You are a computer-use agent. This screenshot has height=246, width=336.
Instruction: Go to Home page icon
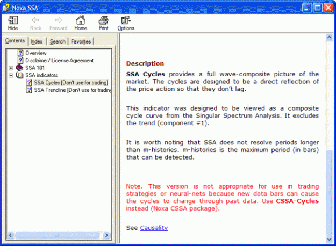tap(81, 23)
